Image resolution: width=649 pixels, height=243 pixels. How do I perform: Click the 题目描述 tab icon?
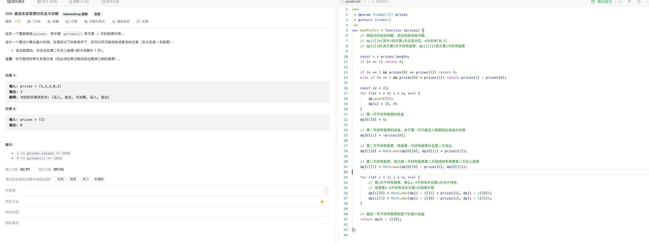pyautogui.click(x=9, y=2)
